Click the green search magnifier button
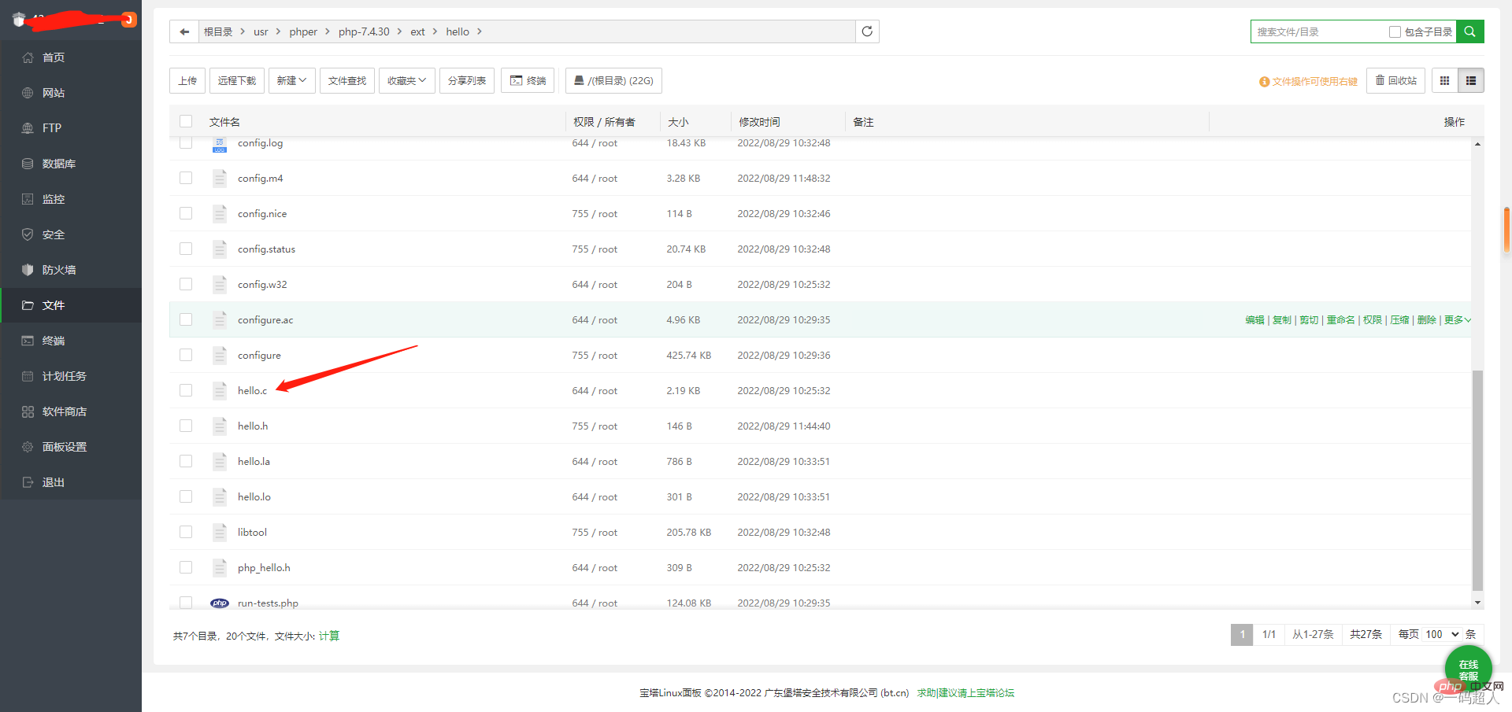 coord(1469,31)
